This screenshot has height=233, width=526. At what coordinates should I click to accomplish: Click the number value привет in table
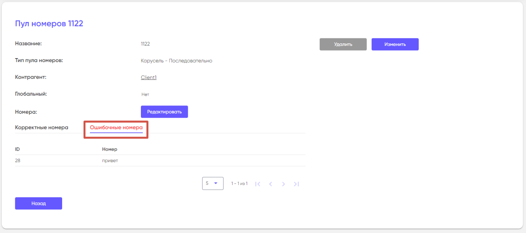(x=110, y=161)
